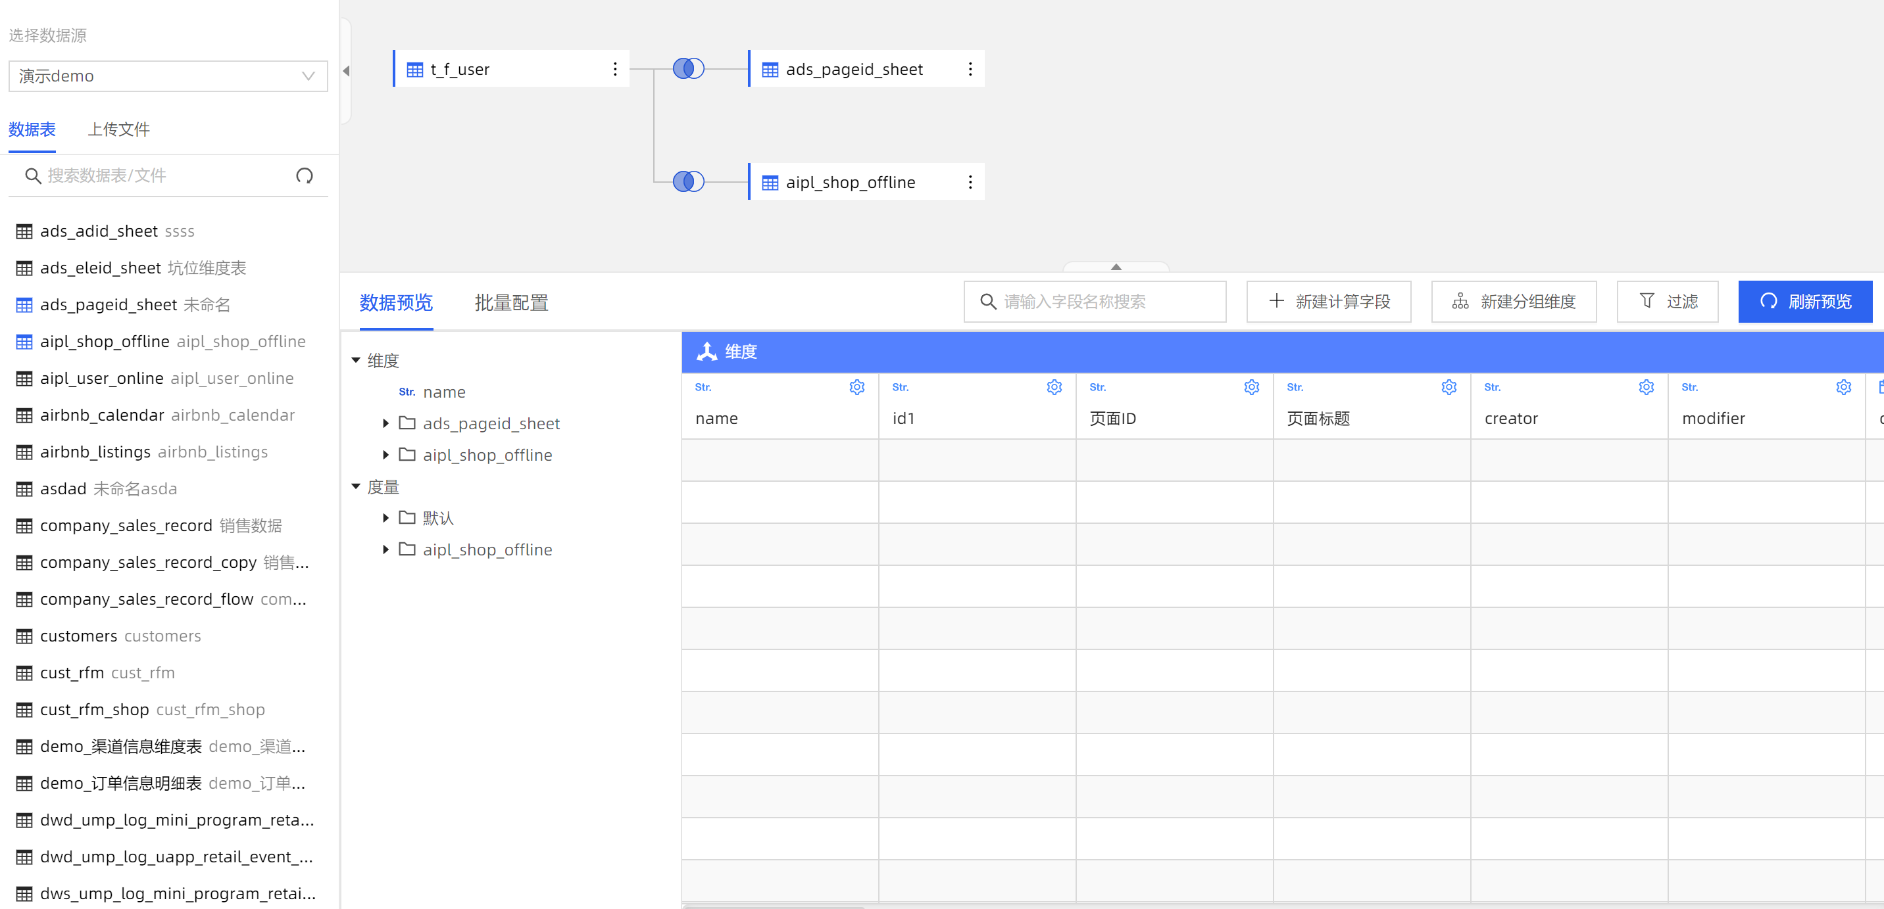The width and height of the screenshot is (1884, 909).
Task: Open aipl_shop_offline node more options menu
Action: (970, 182)
